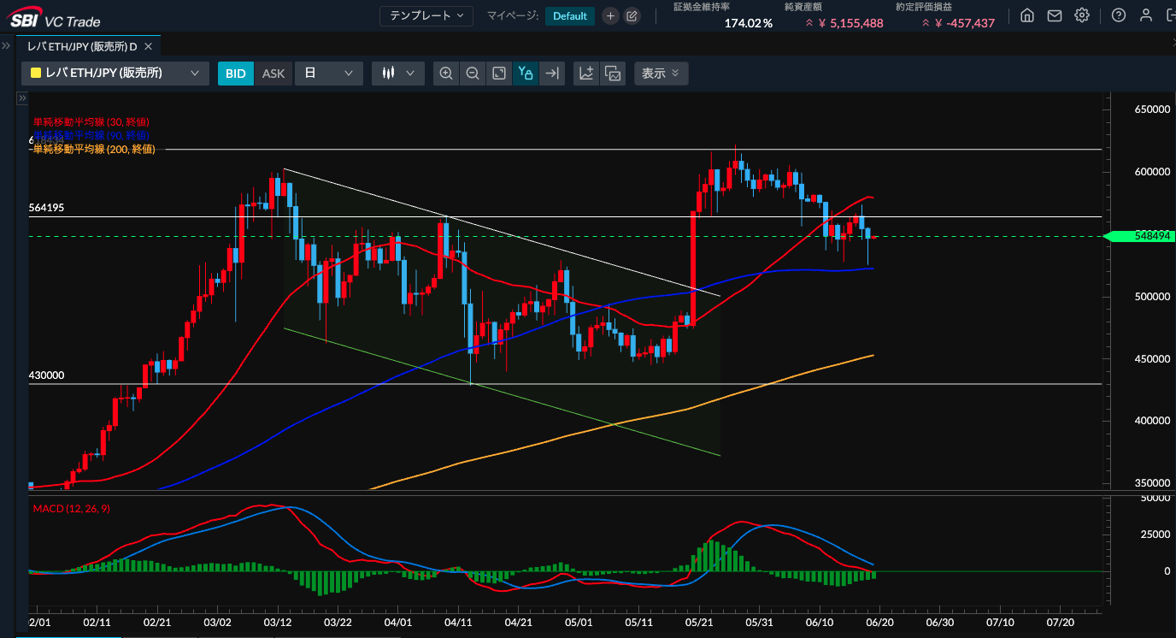
Task: Click the 200-period moving average legend
Action: tap(93, 149)
